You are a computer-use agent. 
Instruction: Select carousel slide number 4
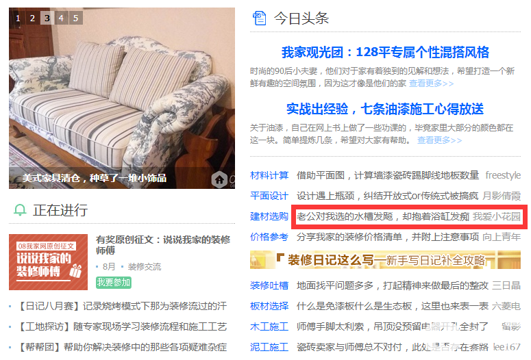(x=61, y=18)
